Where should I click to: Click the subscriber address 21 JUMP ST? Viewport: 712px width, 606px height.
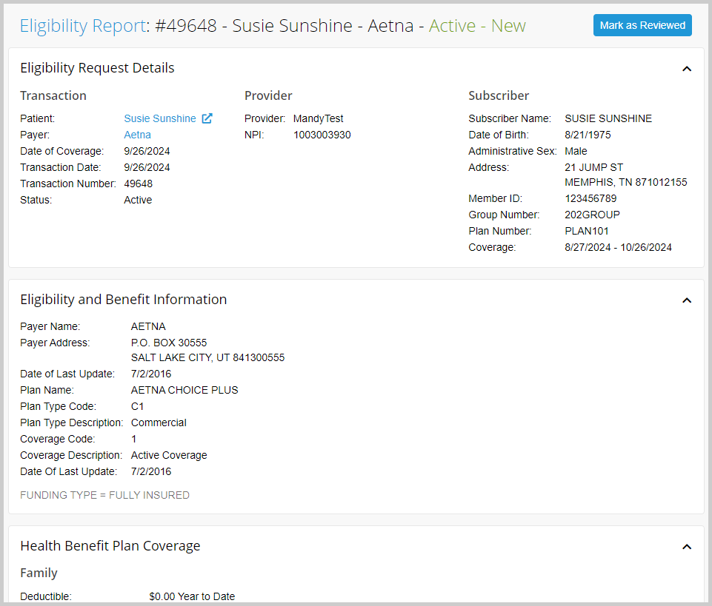tap(593, 167)
